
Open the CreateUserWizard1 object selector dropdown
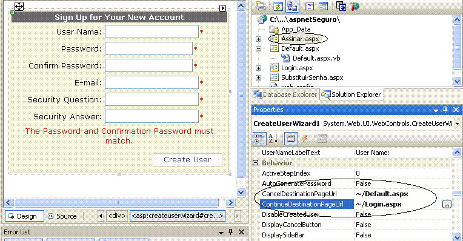(457, 124)
